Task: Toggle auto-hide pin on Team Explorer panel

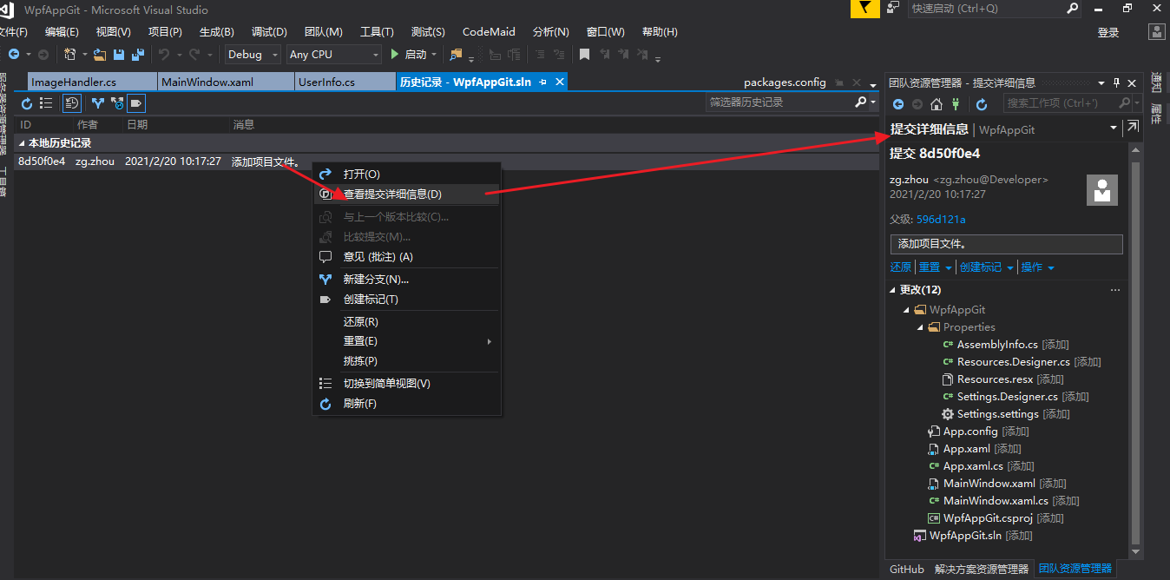Action: click(1116, 82)
